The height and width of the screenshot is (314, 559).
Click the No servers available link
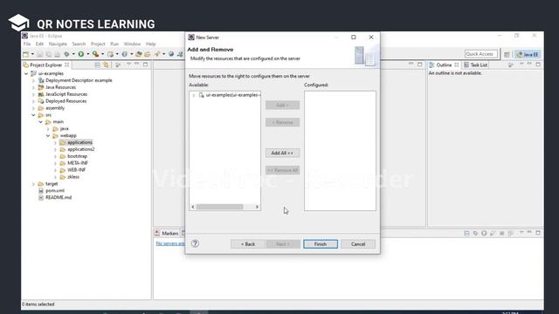[170, 243]
